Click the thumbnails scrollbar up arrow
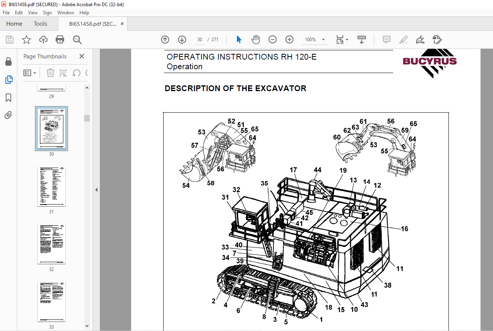The image size is (493, 331). pyautogui.click(x=87, y=88)
